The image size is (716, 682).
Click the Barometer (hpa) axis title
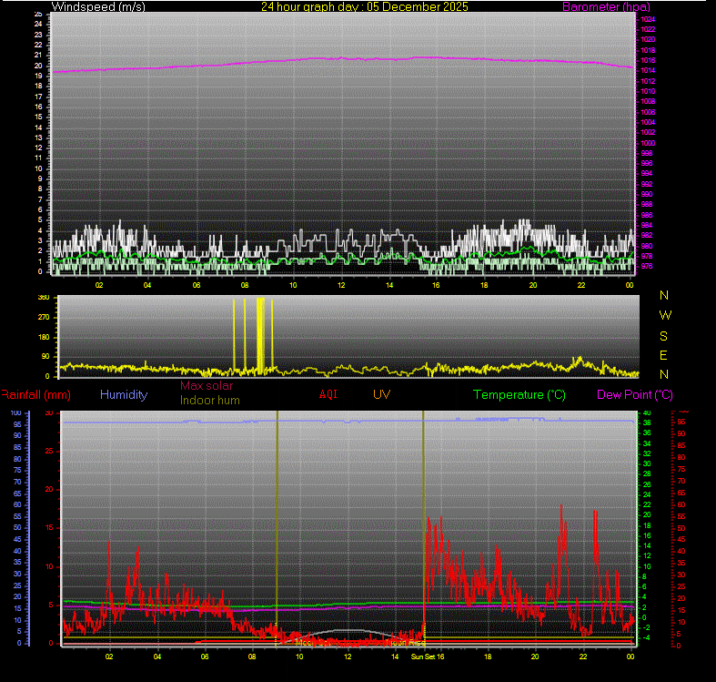[606, 7]
